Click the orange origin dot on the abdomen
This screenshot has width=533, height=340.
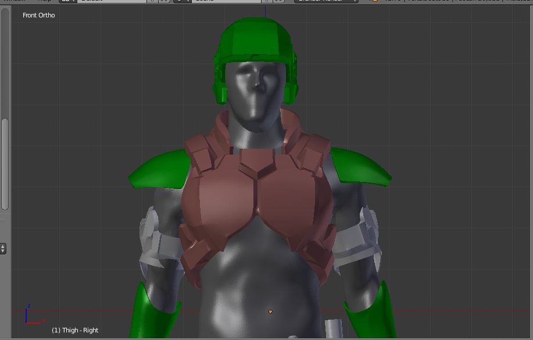pyautogui.click(x=271, y=312)
